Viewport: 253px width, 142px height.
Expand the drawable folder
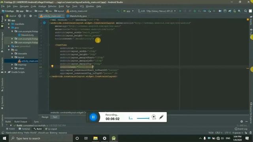coord(12,54)
